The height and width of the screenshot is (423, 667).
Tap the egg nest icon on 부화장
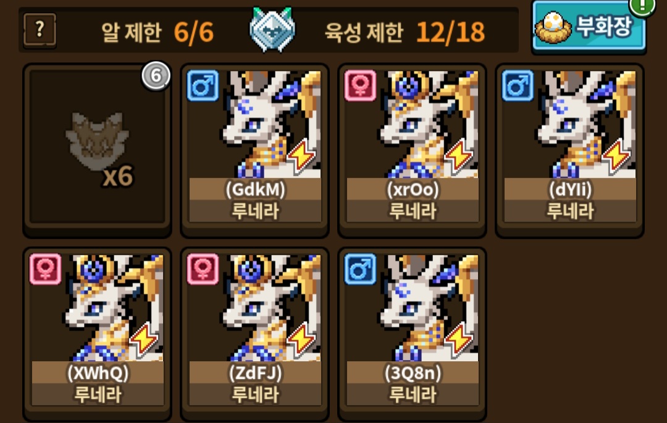[553, 28]
